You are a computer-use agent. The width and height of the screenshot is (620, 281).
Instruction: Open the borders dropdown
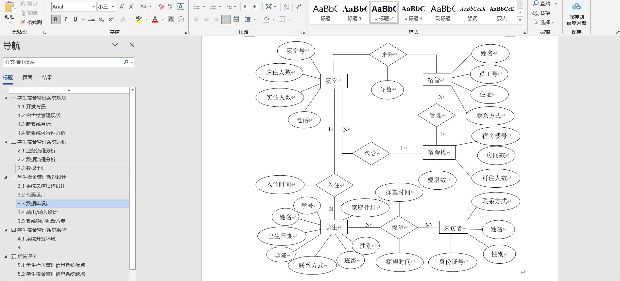[289, 19]
